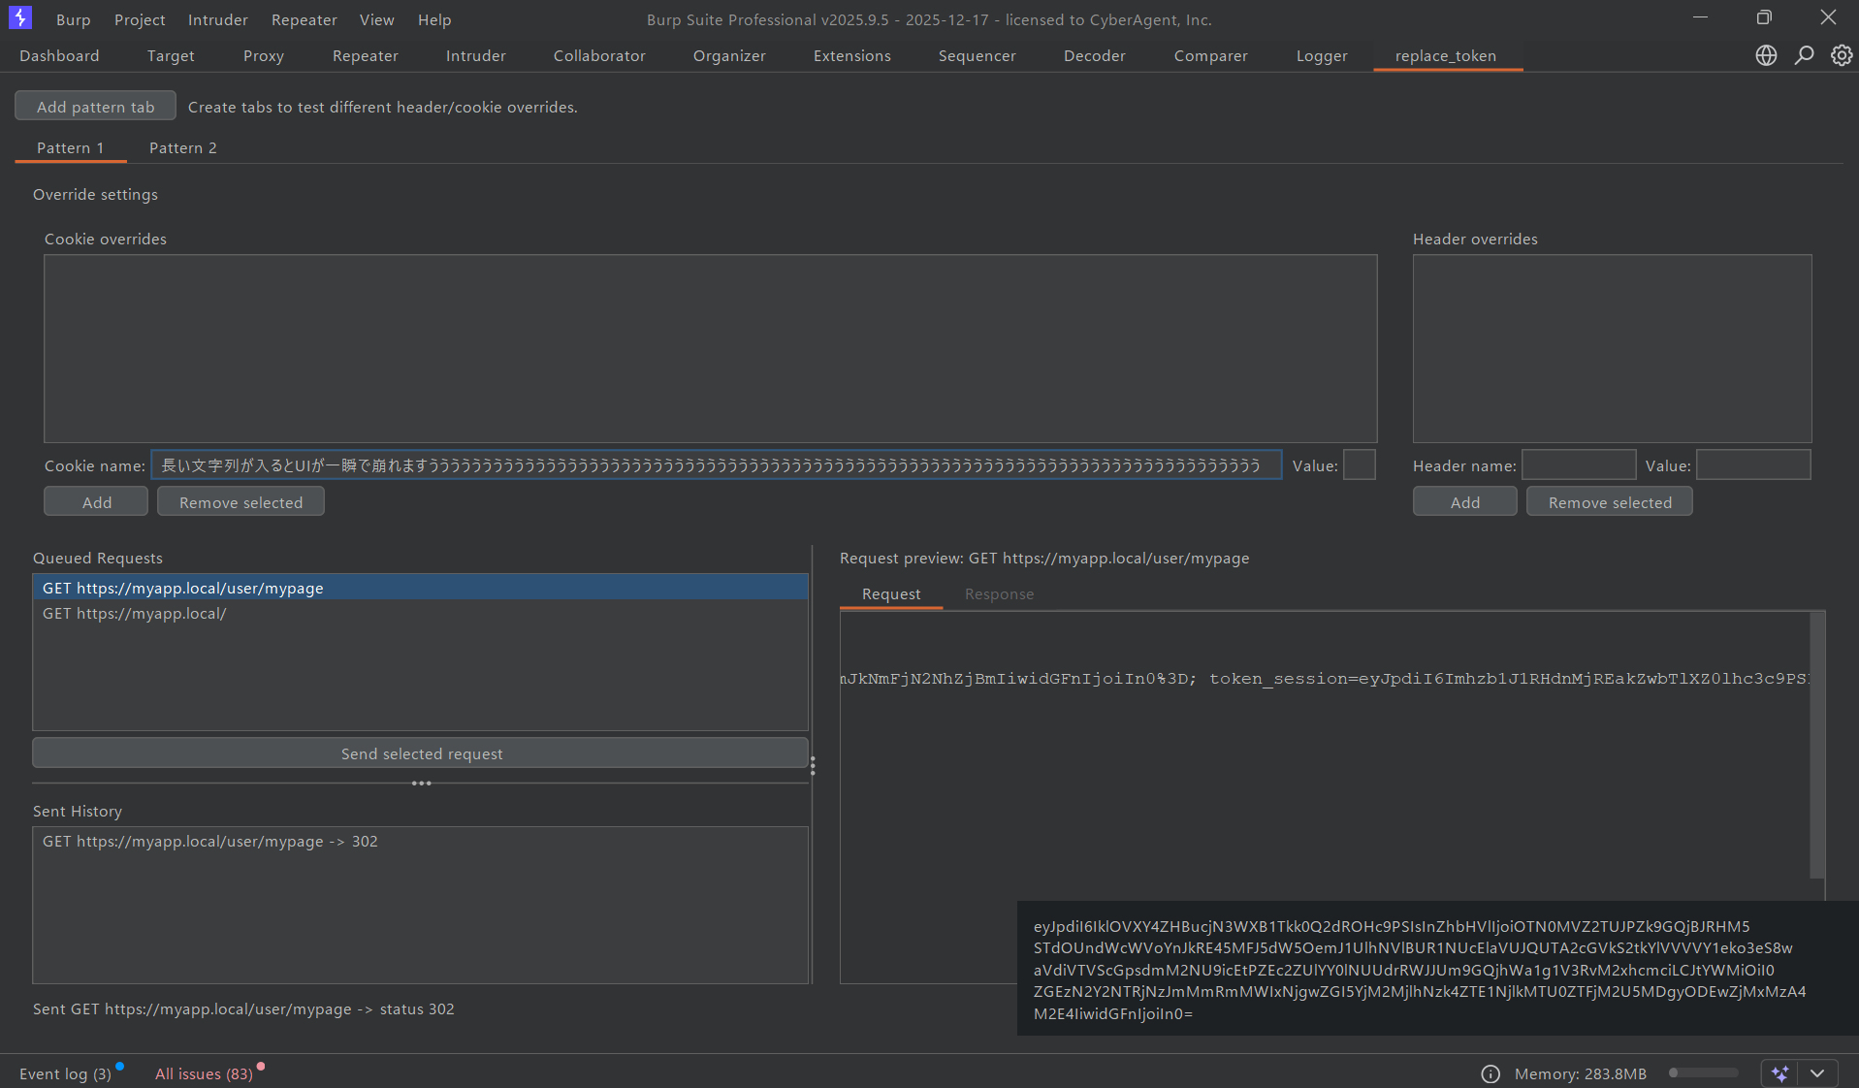
Task: Click the Header name input field
Action: tap(1578, 465)
